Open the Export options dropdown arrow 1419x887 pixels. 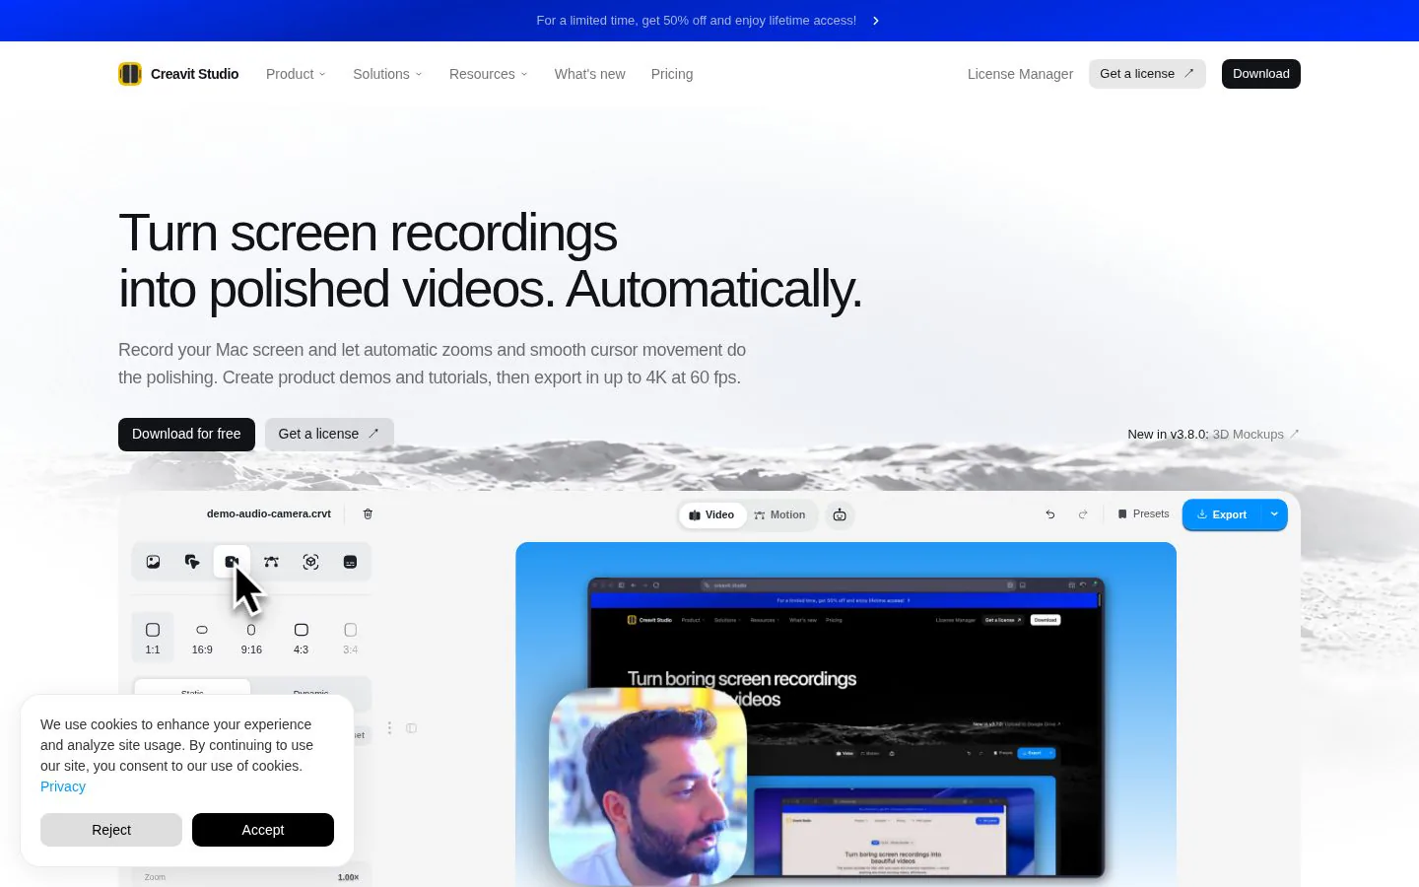1274,514
